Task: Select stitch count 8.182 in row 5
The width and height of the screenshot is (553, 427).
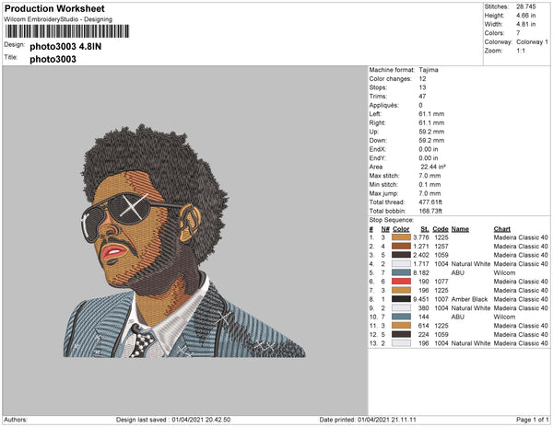Action: [x=421, y=272]
